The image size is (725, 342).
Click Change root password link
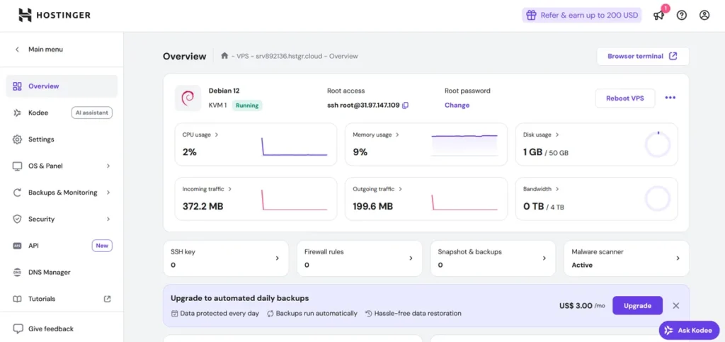pos(457,106)
